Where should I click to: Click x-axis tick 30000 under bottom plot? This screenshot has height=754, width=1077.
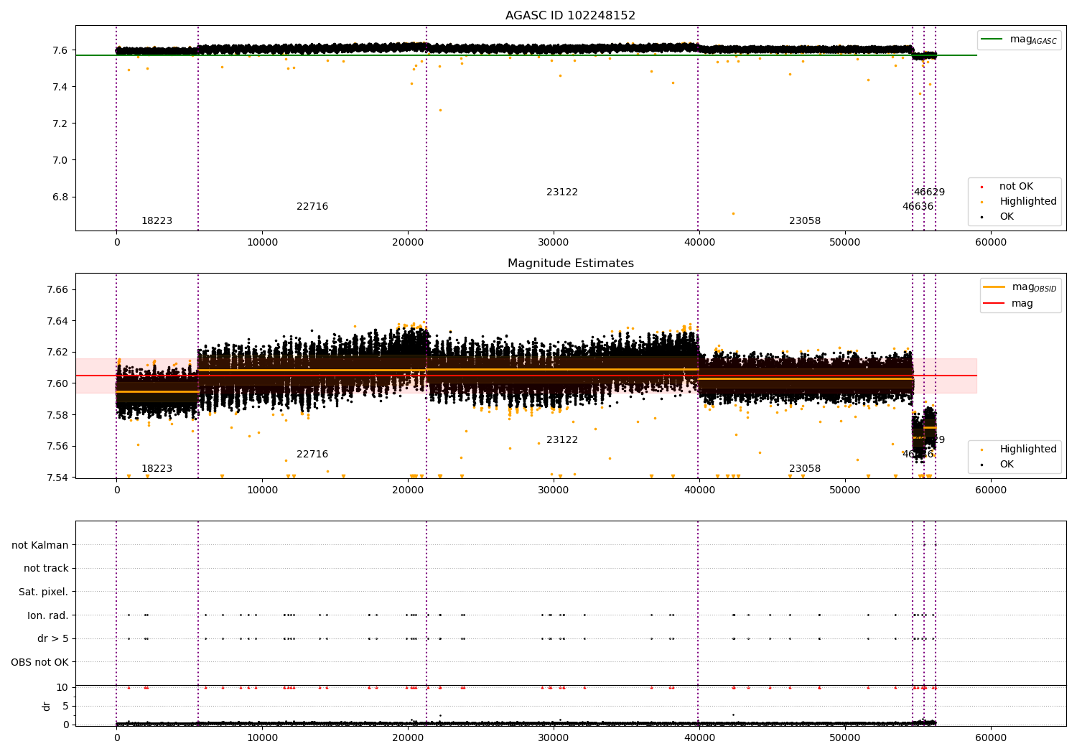[x=554, y=738]
